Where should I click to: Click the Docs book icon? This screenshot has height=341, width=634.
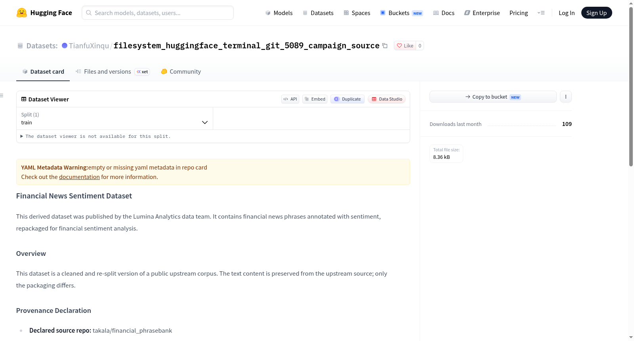[x=436, y=13]
